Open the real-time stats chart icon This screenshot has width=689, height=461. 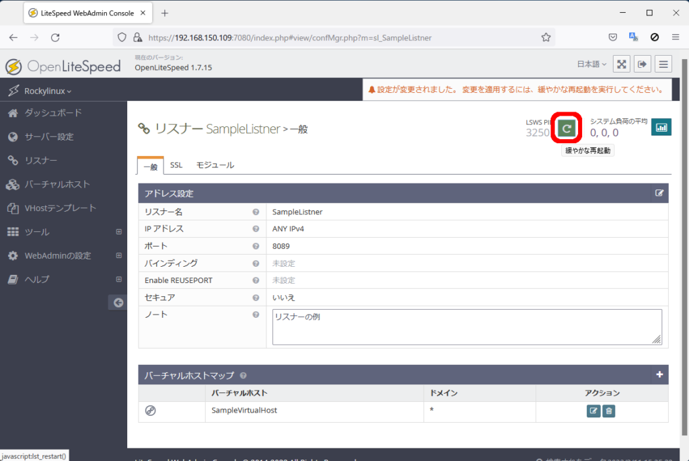[661, 126]
